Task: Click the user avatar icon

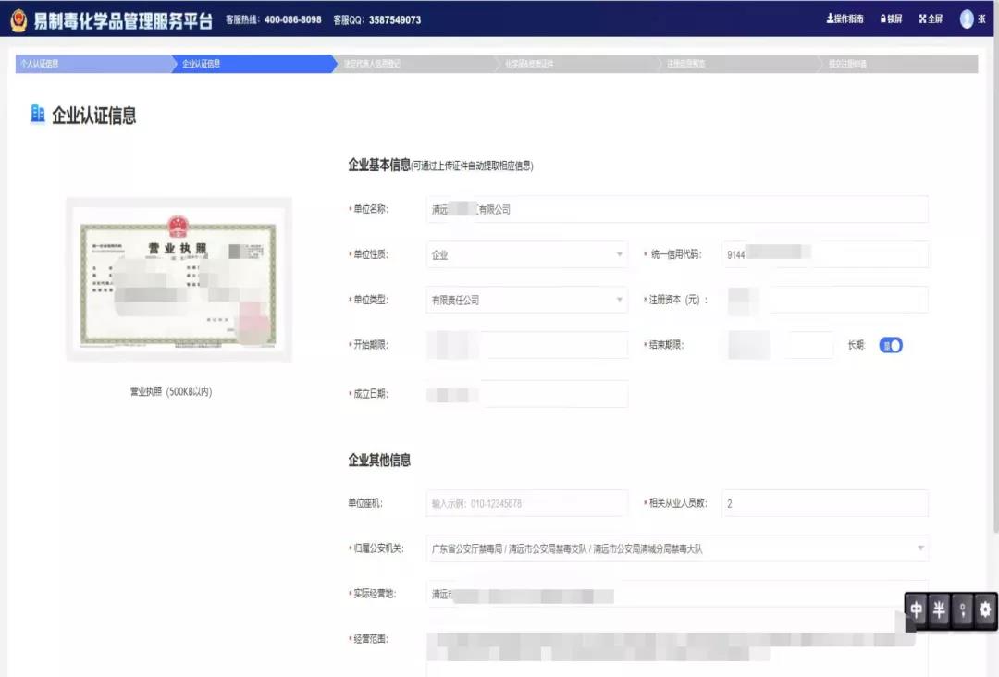Action: 967,19
